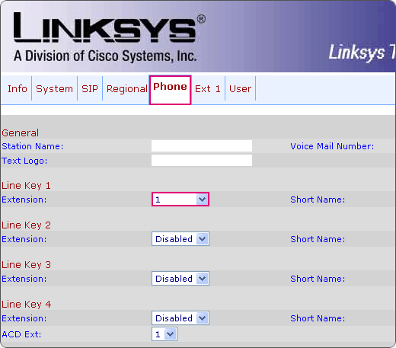Click the Station Name label

point(33,146)
